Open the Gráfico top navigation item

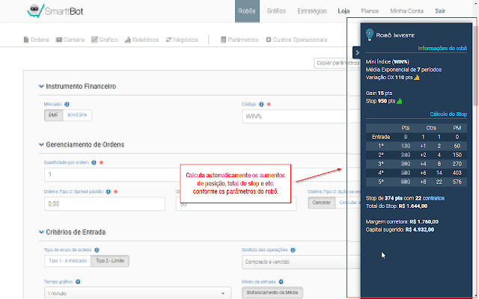click(276, 11)
